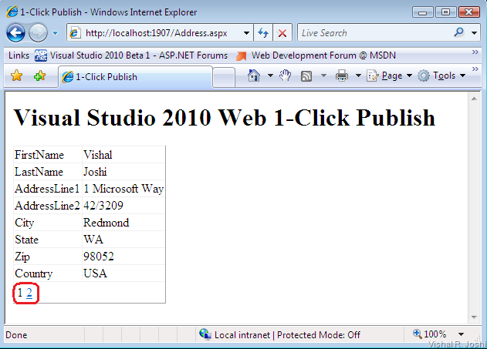
Task: Expand the feeds dropdown arrow
Action: point(323,76)
